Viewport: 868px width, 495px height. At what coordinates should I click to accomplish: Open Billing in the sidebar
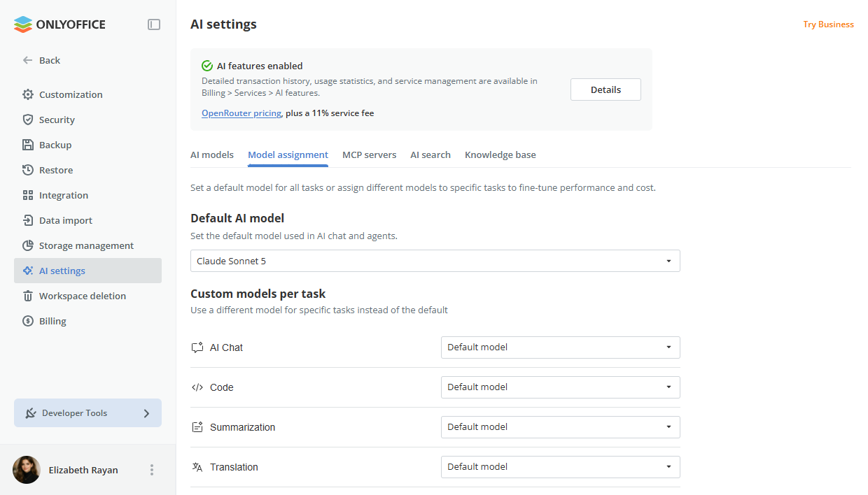point(87,321)
